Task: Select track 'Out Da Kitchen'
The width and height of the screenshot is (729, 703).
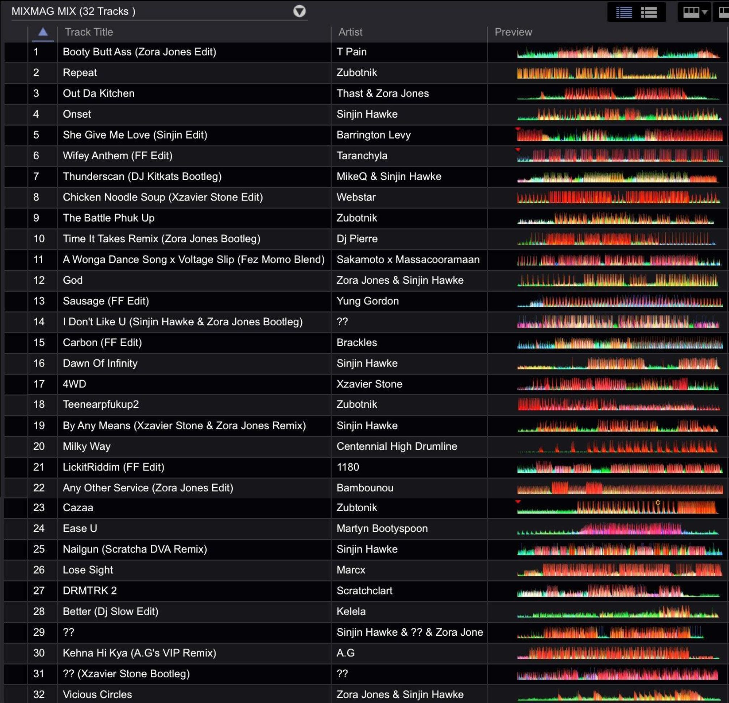Action: pyautogui.click(x=99, y=93)
